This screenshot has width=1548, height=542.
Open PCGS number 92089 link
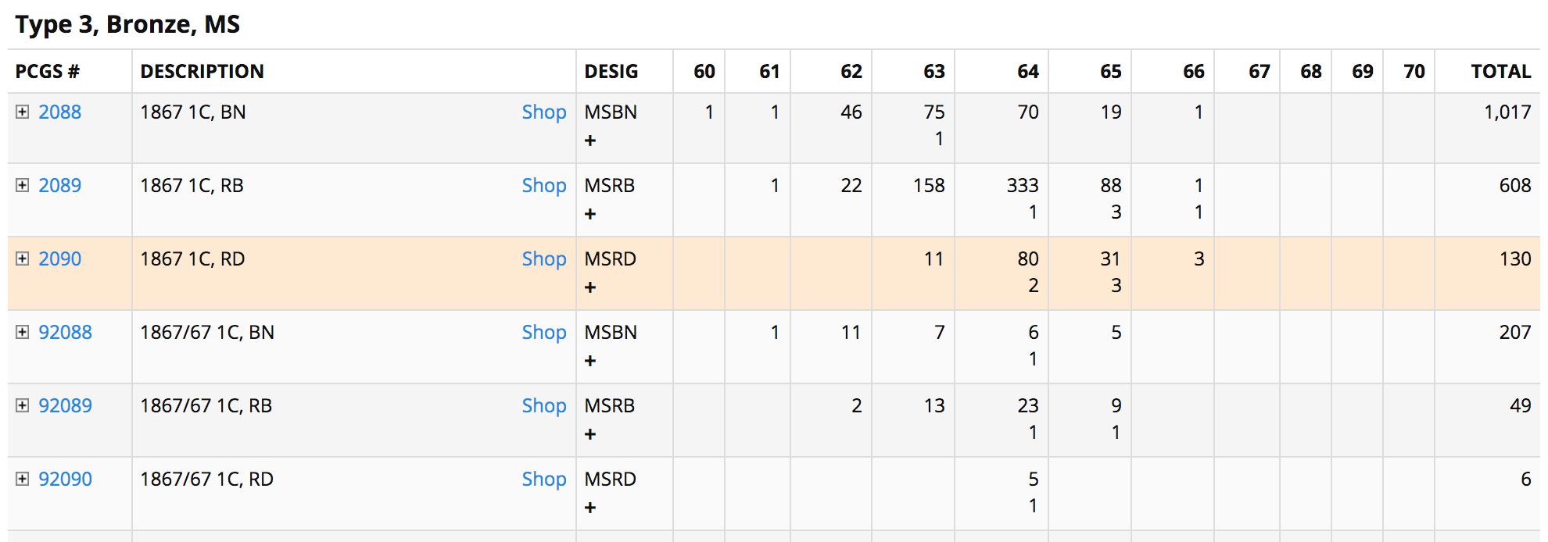coord(66,405)
